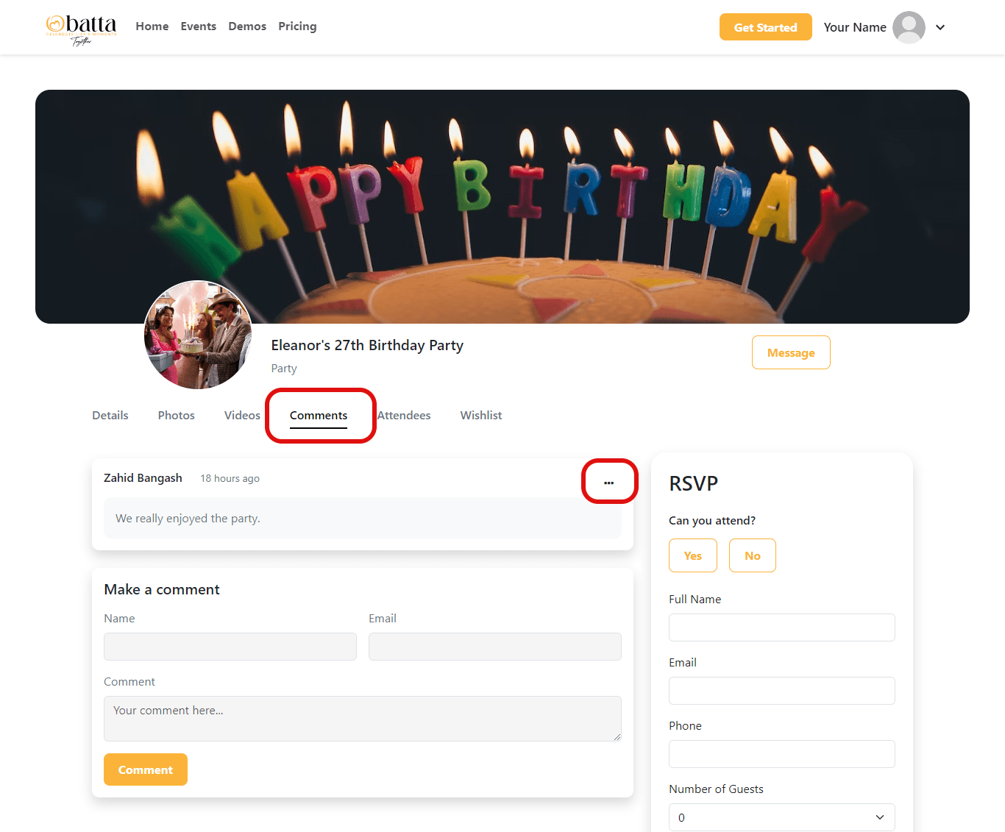The width and height of the screenshot is (1005, 832).
Task: Submit with the Comment button
Action: [x=146, y=769]
